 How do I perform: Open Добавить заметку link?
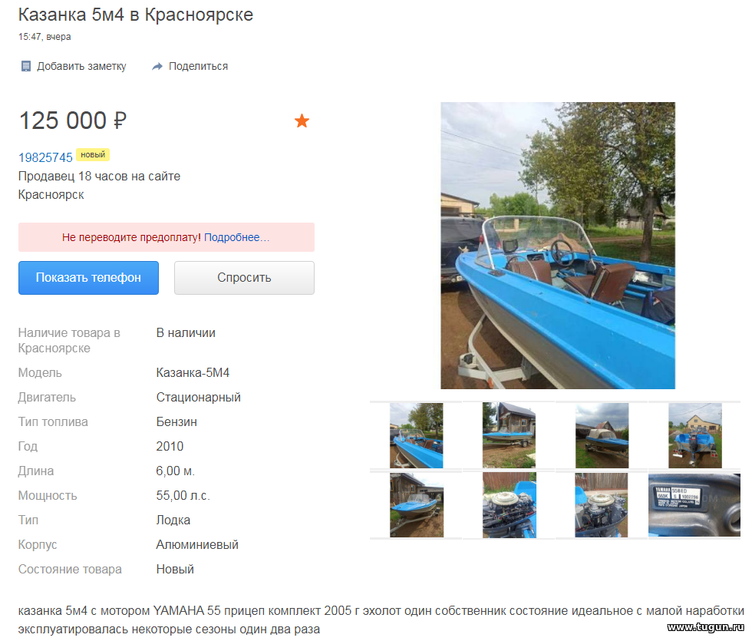[x=81, y=66]
